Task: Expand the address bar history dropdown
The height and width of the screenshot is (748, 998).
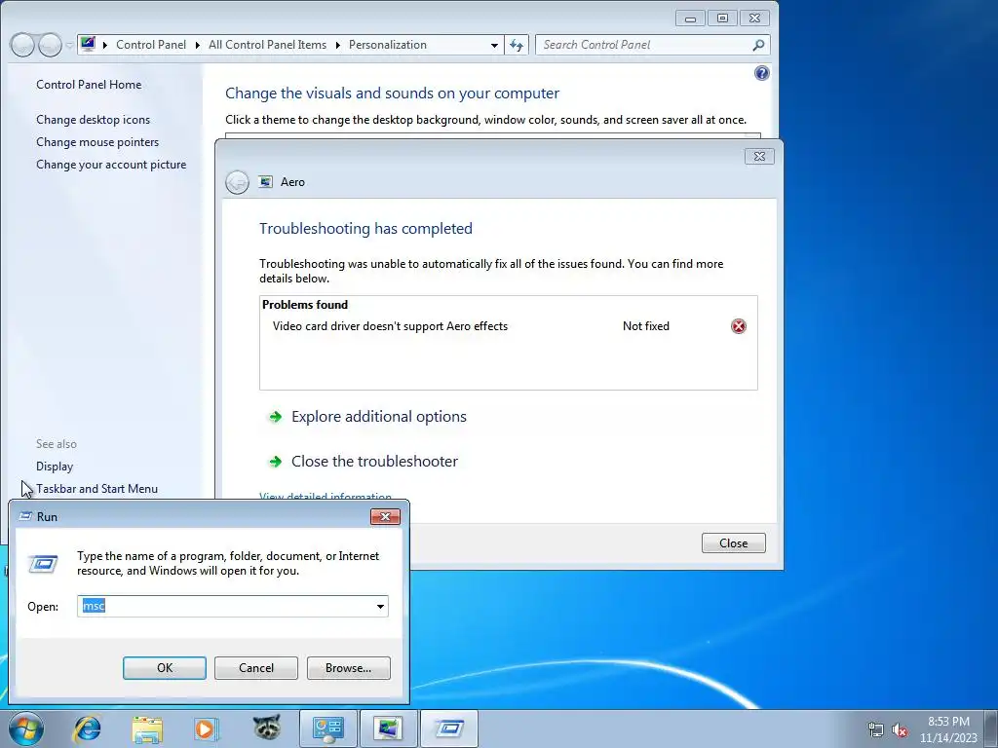Action: click(x=494, y=45)
